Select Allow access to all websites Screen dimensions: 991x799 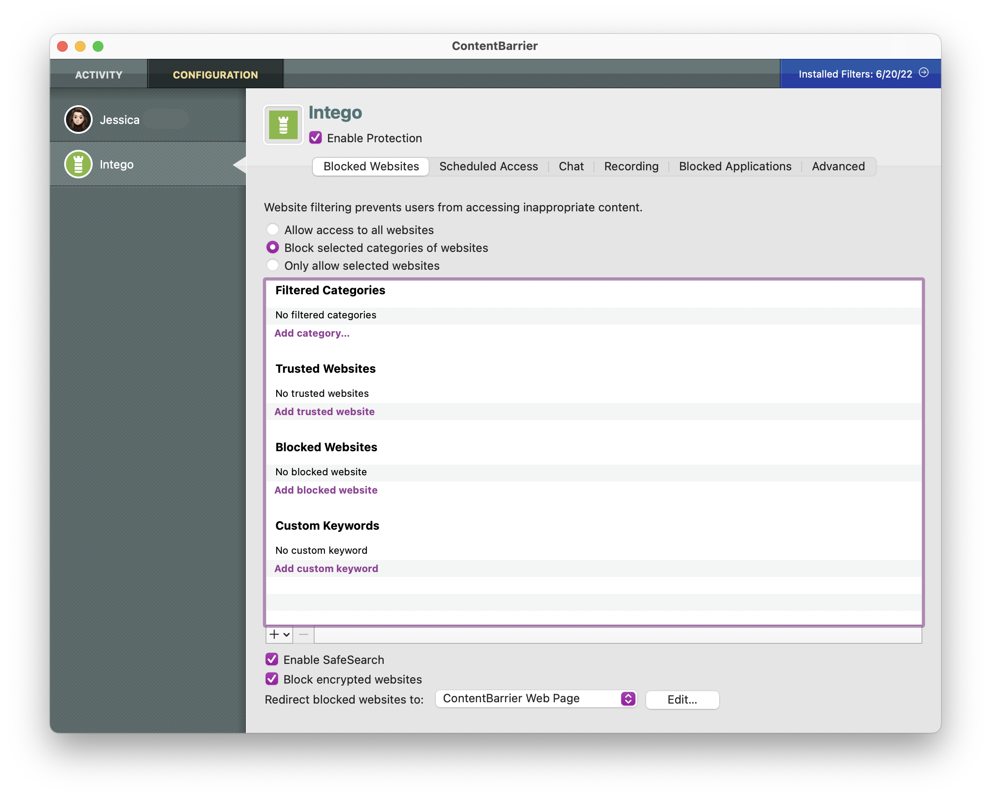click(x=273, y=229)
